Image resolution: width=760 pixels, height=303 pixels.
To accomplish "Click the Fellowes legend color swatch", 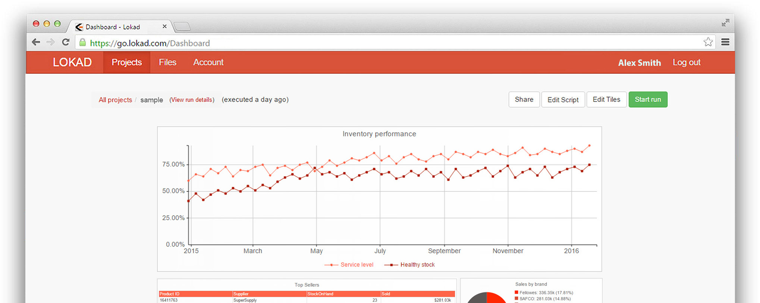I will pyautogui.click(x=516, y=292).
